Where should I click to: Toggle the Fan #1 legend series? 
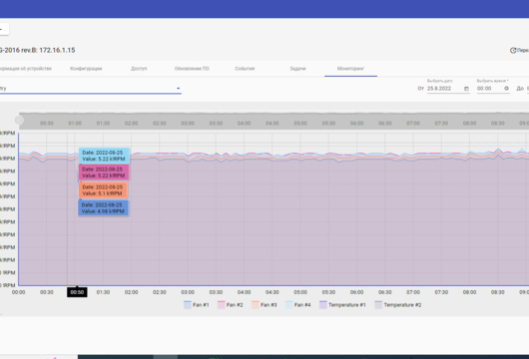(x=197, y=305)
